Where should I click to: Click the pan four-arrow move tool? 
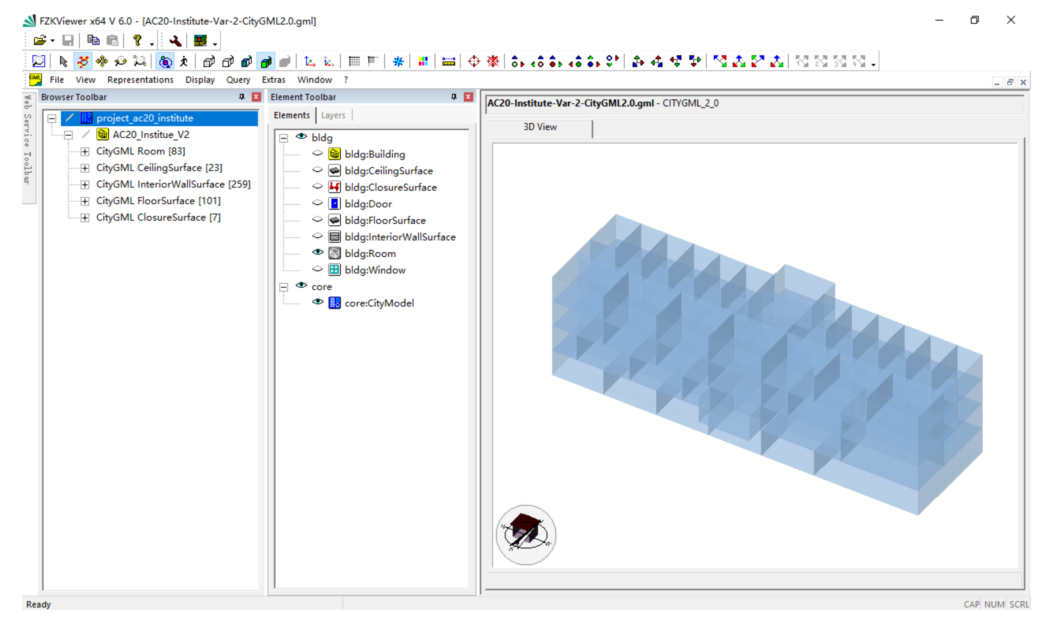[x=102, y=61]
